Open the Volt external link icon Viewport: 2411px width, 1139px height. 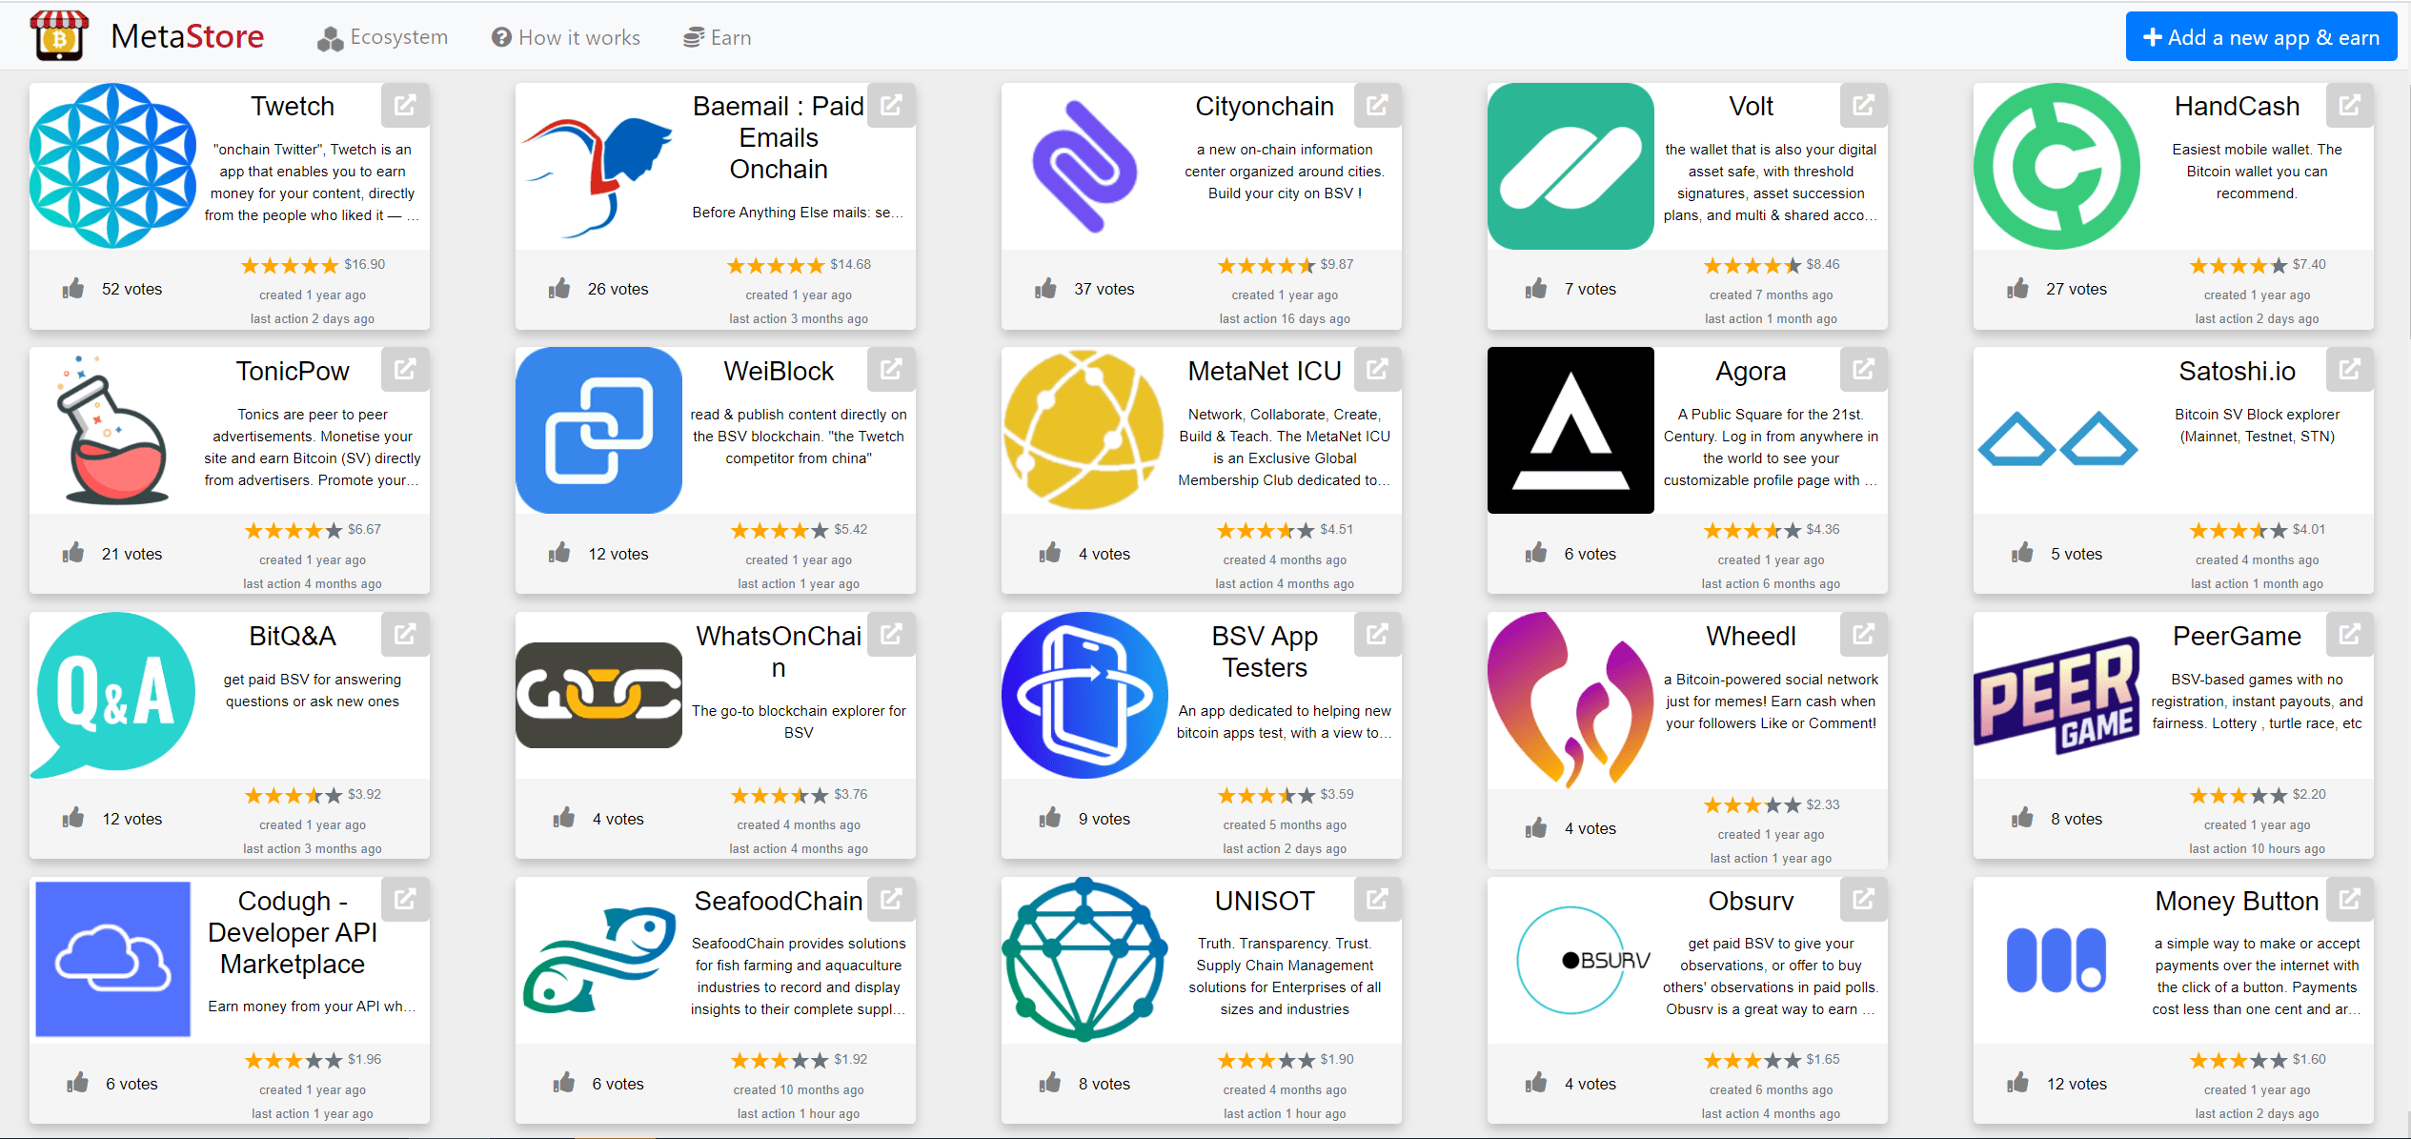point(1863,105)
